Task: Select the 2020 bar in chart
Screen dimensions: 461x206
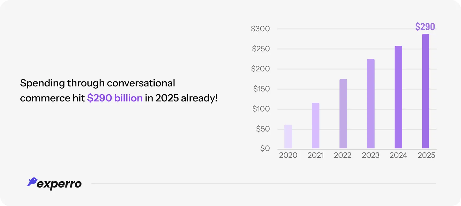Action: pos(288,137)
